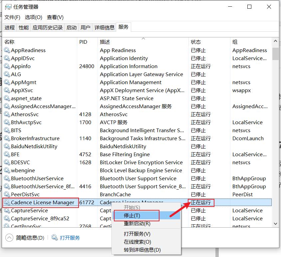Choose 停止(T) in the context menu
The width and height of the screenshot is (281, 257).
[147, 216]
